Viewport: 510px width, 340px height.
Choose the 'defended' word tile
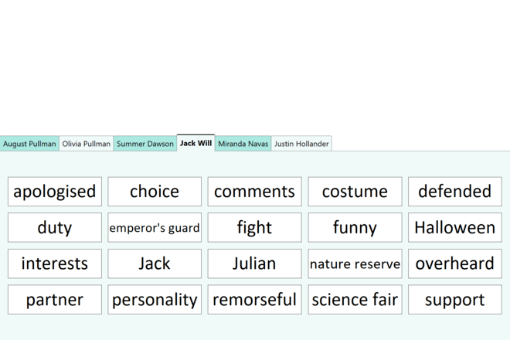[x=454, y=192]
